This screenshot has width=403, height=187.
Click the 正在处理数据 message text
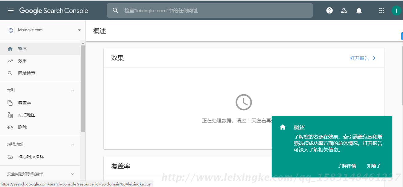(237, 121)
